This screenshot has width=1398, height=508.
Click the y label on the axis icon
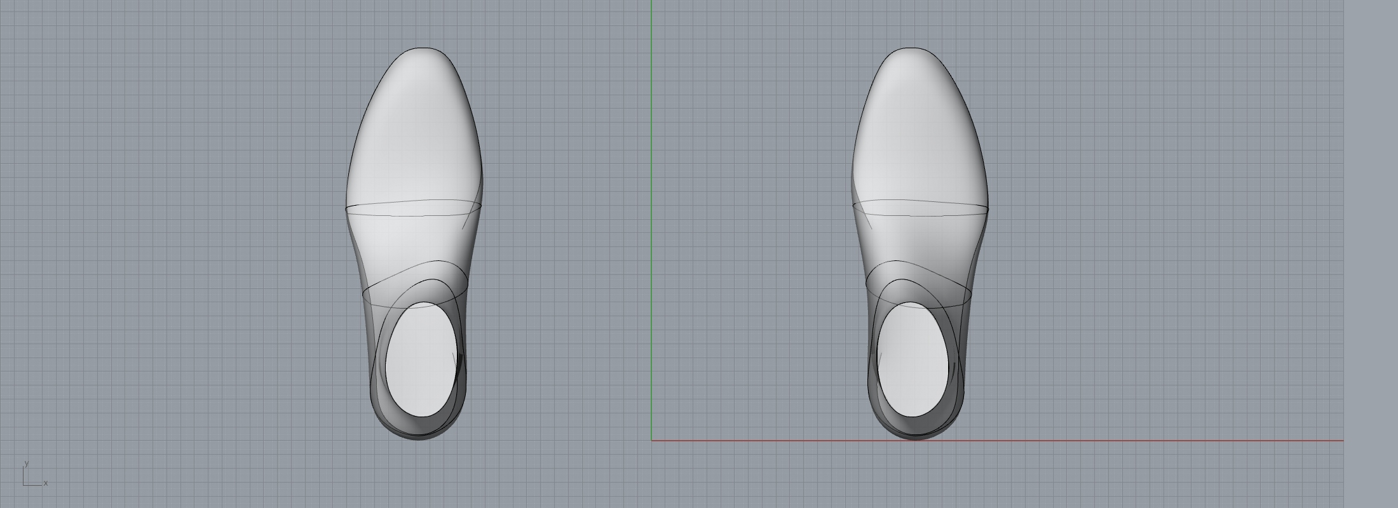click(26, 464)
